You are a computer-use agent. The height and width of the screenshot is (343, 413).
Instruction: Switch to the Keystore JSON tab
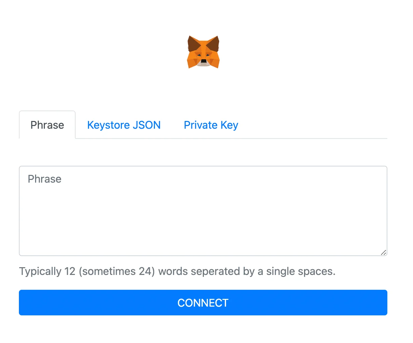coord(124,125)
